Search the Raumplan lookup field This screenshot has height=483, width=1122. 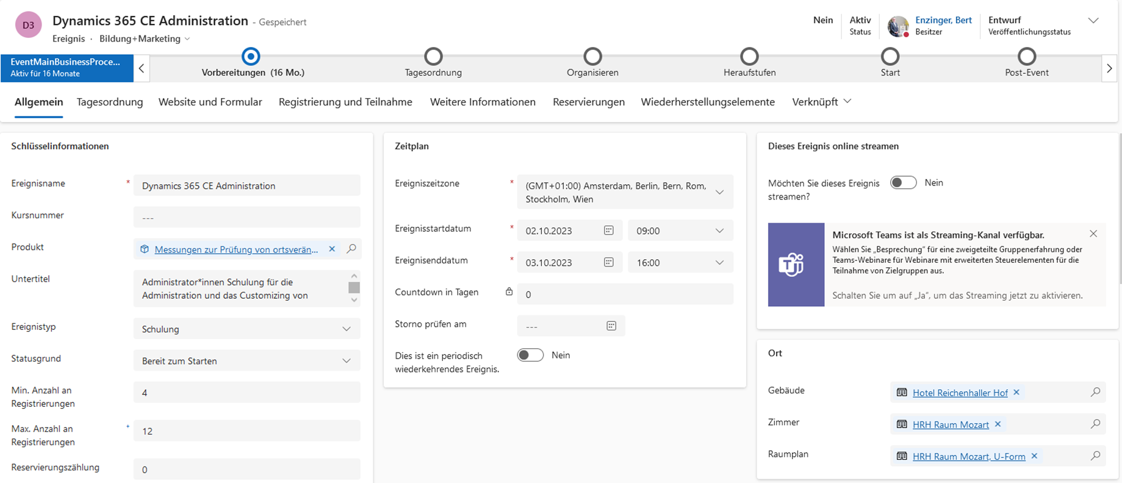point(1095,456)
